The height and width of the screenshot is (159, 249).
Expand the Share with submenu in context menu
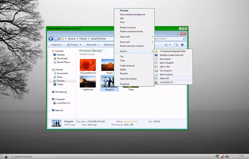(134, 42)
